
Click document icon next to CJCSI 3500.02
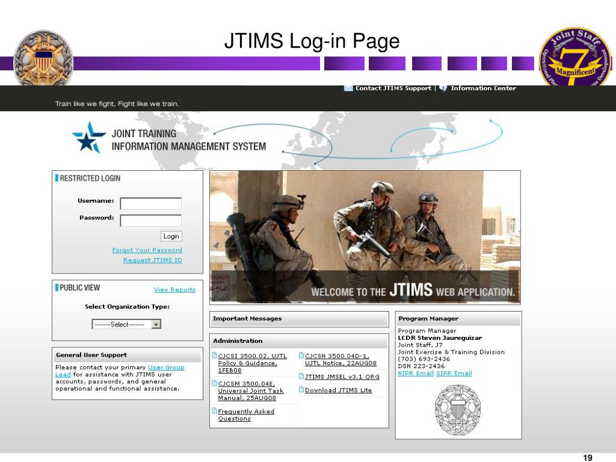pos(215,355)
